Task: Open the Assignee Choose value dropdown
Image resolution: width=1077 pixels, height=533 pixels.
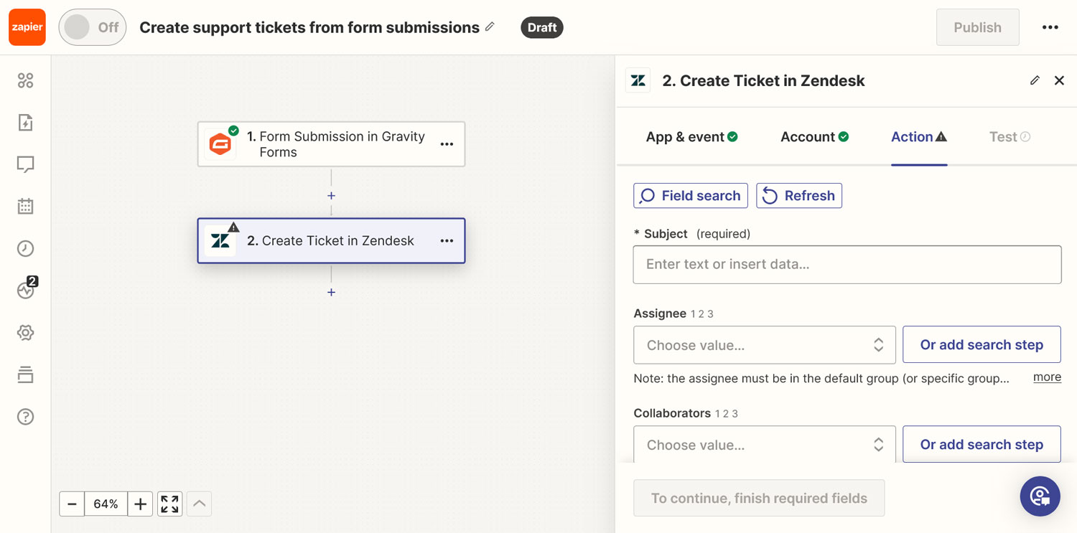Action: pos(765,345)
